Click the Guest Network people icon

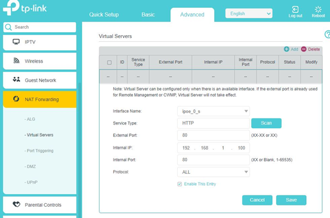[17, 80]
